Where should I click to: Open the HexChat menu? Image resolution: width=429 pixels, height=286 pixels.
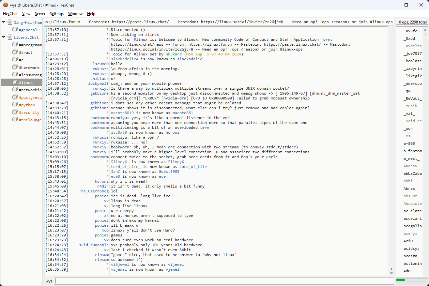point(10,14)
